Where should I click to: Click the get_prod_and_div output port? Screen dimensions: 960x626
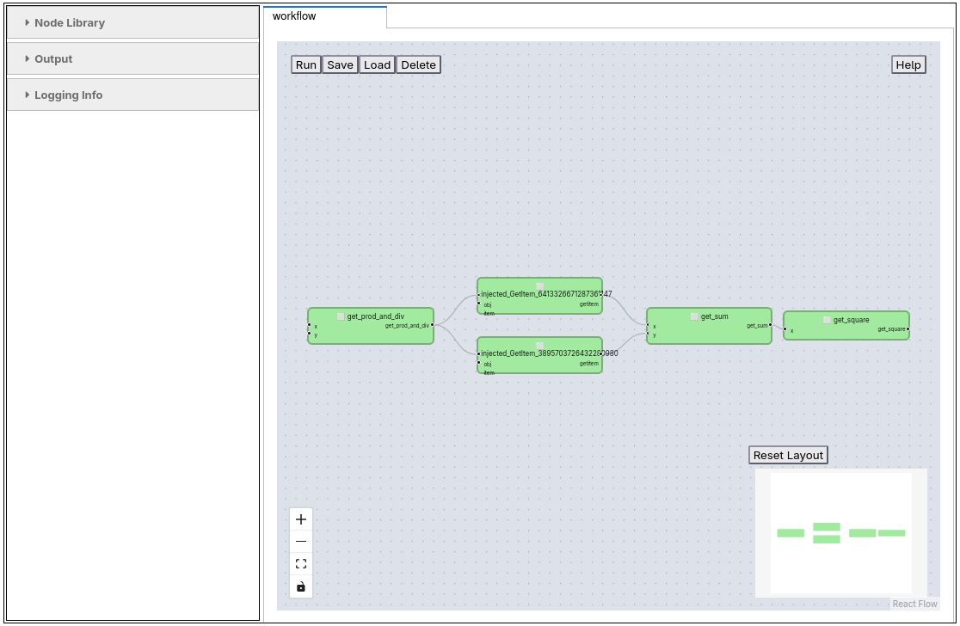click(x=432, y=325)
